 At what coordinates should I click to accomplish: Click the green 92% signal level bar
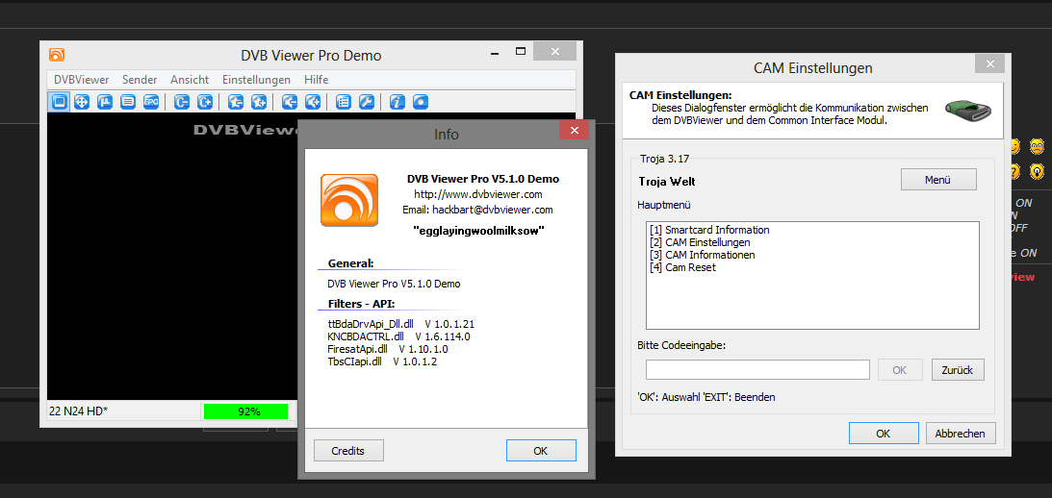245,411
